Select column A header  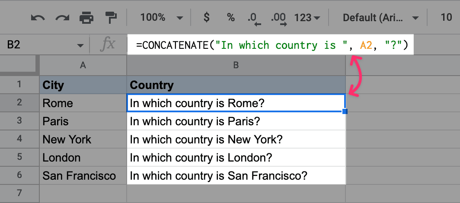(83, 65)
